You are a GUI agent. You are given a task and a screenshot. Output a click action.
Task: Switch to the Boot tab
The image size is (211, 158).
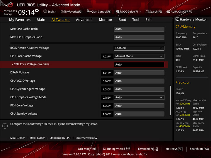[122, 20]
